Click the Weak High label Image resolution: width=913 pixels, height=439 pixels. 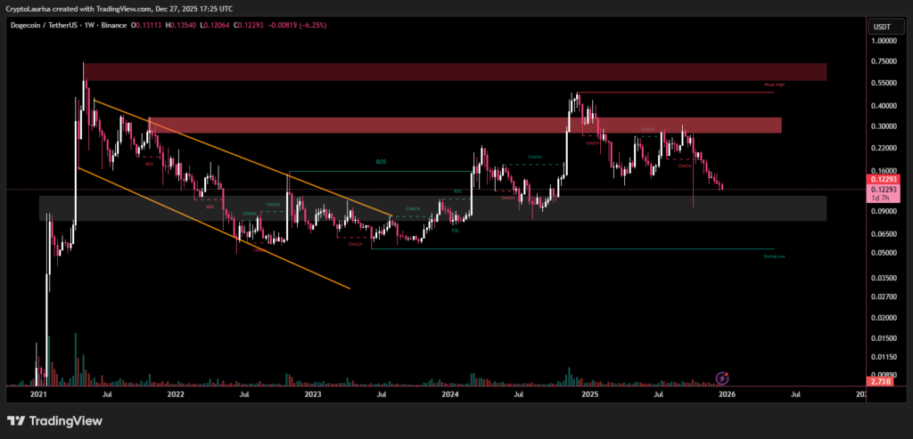[x=773, y=85]
